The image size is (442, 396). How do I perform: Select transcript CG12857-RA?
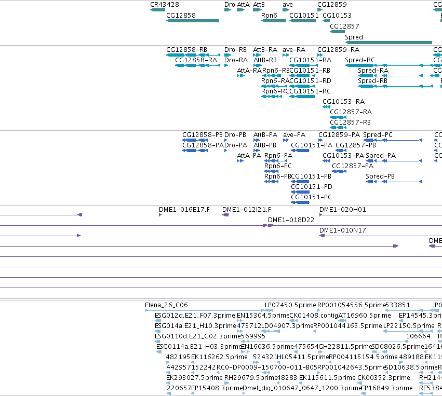(x=338, y=117)
